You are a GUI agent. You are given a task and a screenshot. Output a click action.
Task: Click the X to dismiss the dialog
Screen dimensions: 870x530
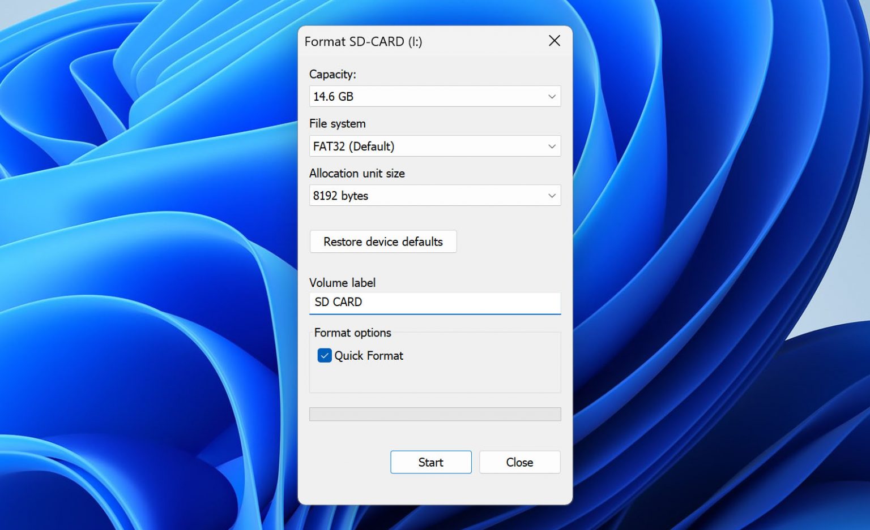coord(554,41)
